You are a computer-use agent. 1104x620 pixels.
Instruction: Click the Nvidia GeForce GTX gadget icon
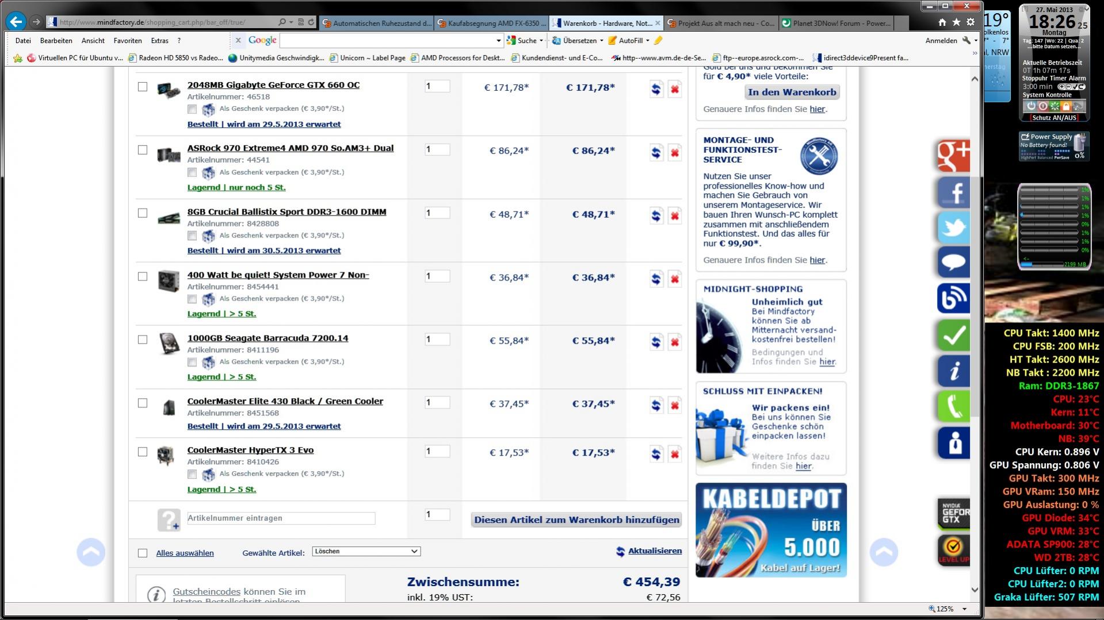(x=953, y=513)
